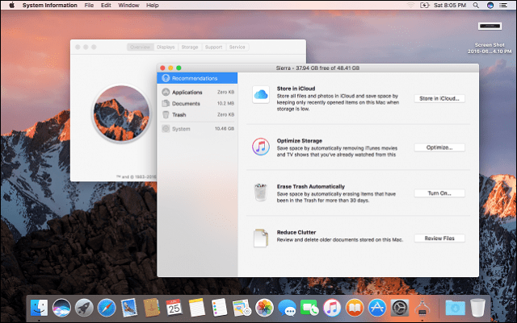Viewport: 517px width, 323px height.
Task: Click the trash can icon beside Erase Trash
Action: click(x=261, y=192)
